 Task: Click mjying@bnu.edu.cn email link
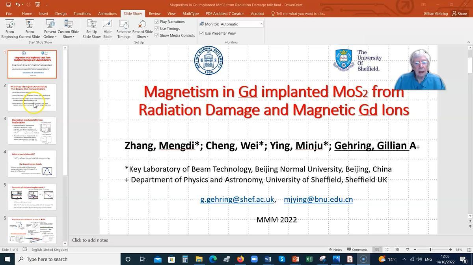click(x=318, y=199)
